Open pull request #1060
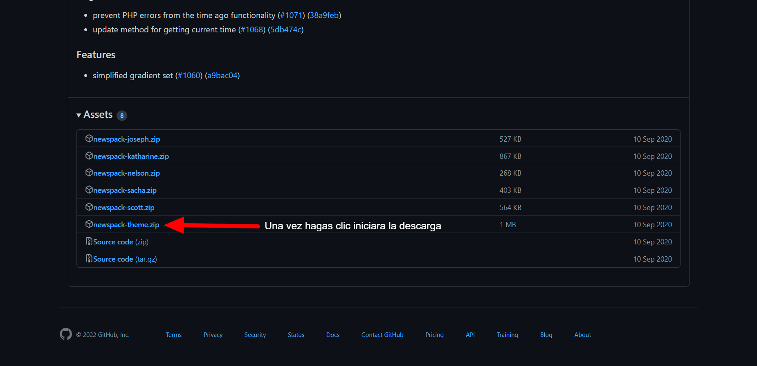This screenshot has width=757, height=366. [x=189, y=75]
